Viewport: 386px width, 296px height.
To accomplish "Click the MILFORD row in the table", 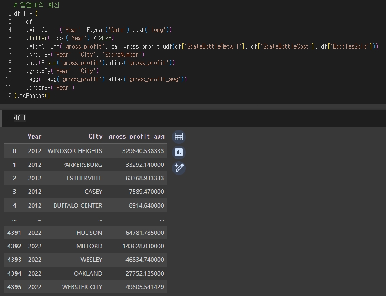I will click(86, 246).
